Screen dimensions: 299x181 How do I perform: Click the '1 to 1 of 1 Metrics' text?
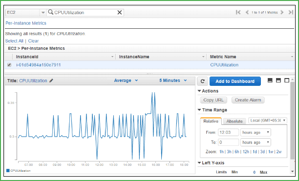pyautogui.click(x=264, y=13)
